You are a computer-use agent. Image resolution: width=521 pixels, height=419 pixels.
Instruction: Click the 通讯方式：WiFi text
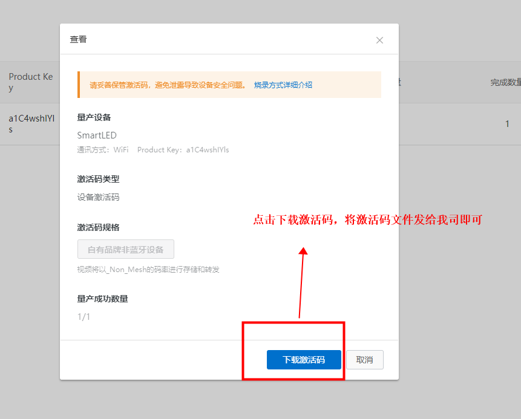103,150
